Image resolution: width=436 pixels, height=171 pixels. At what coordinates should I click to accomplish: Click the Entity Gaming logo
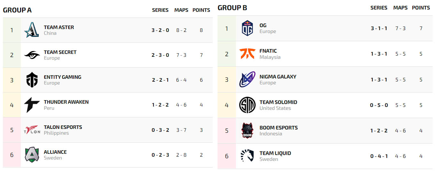pos(32,80)
